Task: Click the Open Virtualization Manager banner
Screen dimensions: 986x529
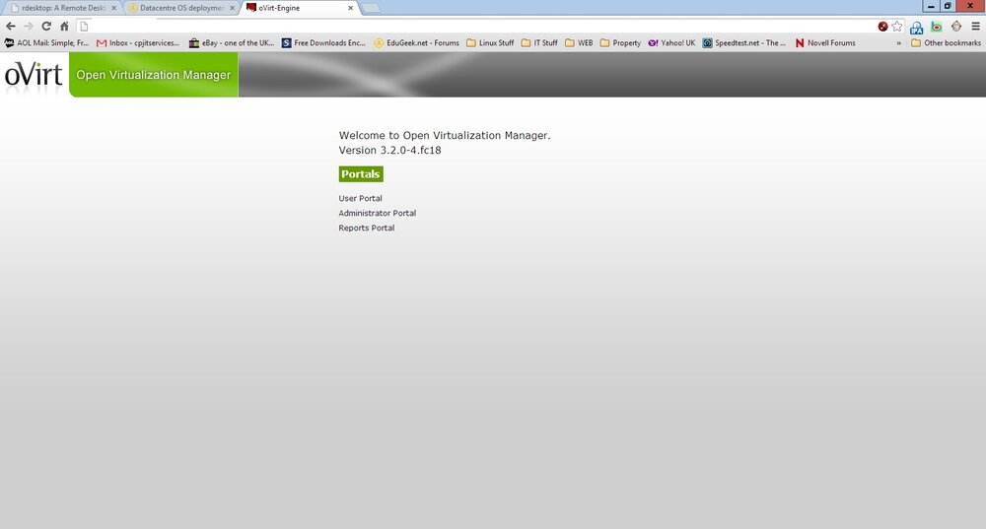Action: [154, 75]
